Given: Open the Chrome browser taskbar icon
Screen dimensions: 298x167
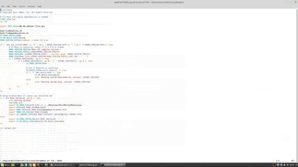Looking at the screenshot, I should click(30, 165).
